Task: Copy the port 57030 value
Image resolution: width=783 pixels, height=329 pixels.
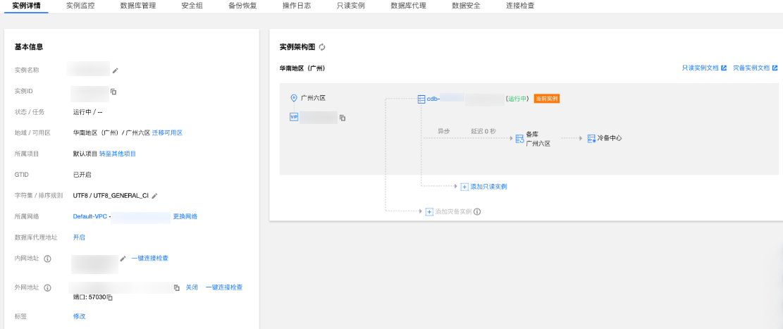Action: click(110, 298)
